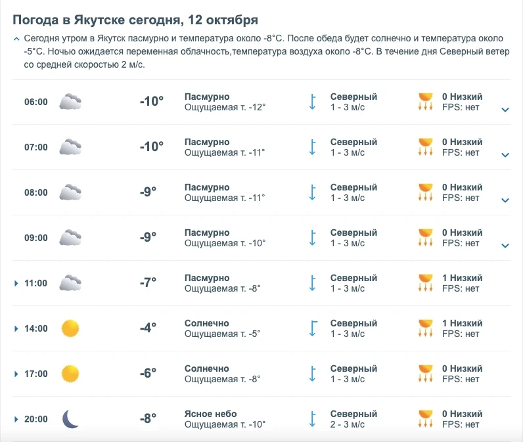Screen dimensions: 523x442
Task: Click the UV index icon at 11:00
Action: coord(425,283)
